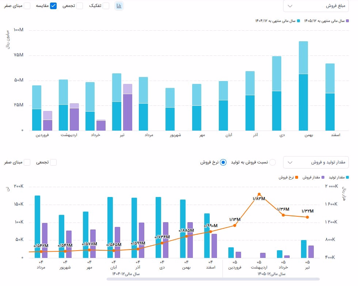Click the میلیون ریال axis title
Image resolution: width=358 pixels, height=286 pixels.
[x=8, y=40]
